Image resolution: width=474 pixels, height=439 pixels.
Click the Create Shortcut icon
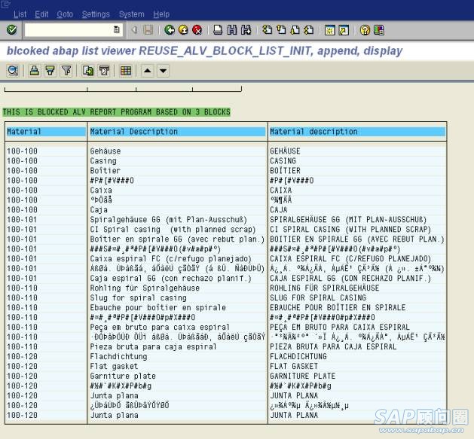[x=344, y=30]
